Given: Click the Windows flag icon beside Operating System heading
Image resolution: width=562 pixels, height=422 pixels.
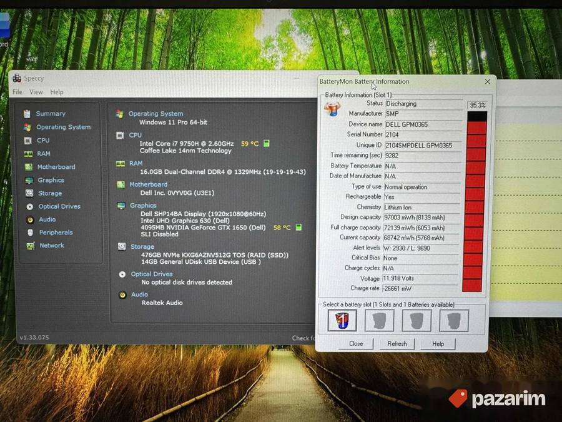Looking at the screenshot, I should point(120,114).
